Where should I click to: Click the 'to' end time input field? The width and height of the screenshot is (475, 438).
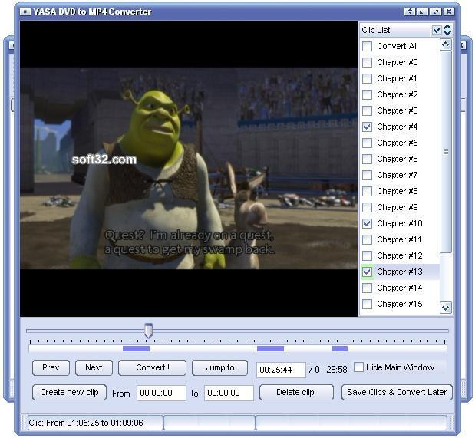(229, 394)
